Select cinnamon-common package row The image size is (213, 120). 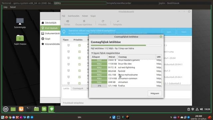coord(126,78)
